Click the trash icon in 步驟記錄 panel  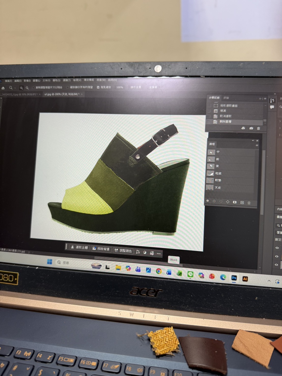click(259, 129)
